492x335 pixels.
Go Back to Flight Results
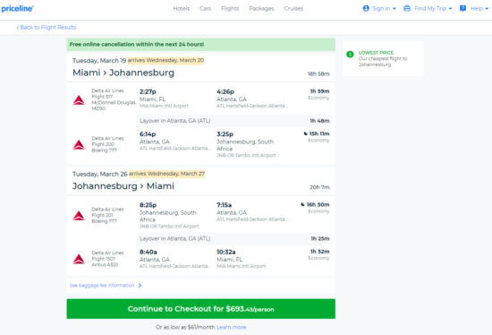47,28
